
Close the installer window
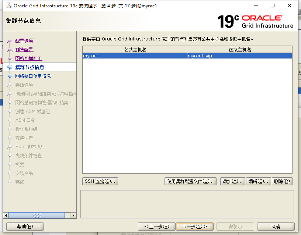point(290,6)
